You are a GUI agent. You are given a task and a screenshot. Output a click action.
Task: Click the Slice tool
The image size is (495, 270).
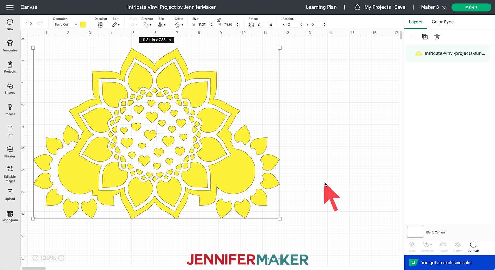[x=412, y=247]
